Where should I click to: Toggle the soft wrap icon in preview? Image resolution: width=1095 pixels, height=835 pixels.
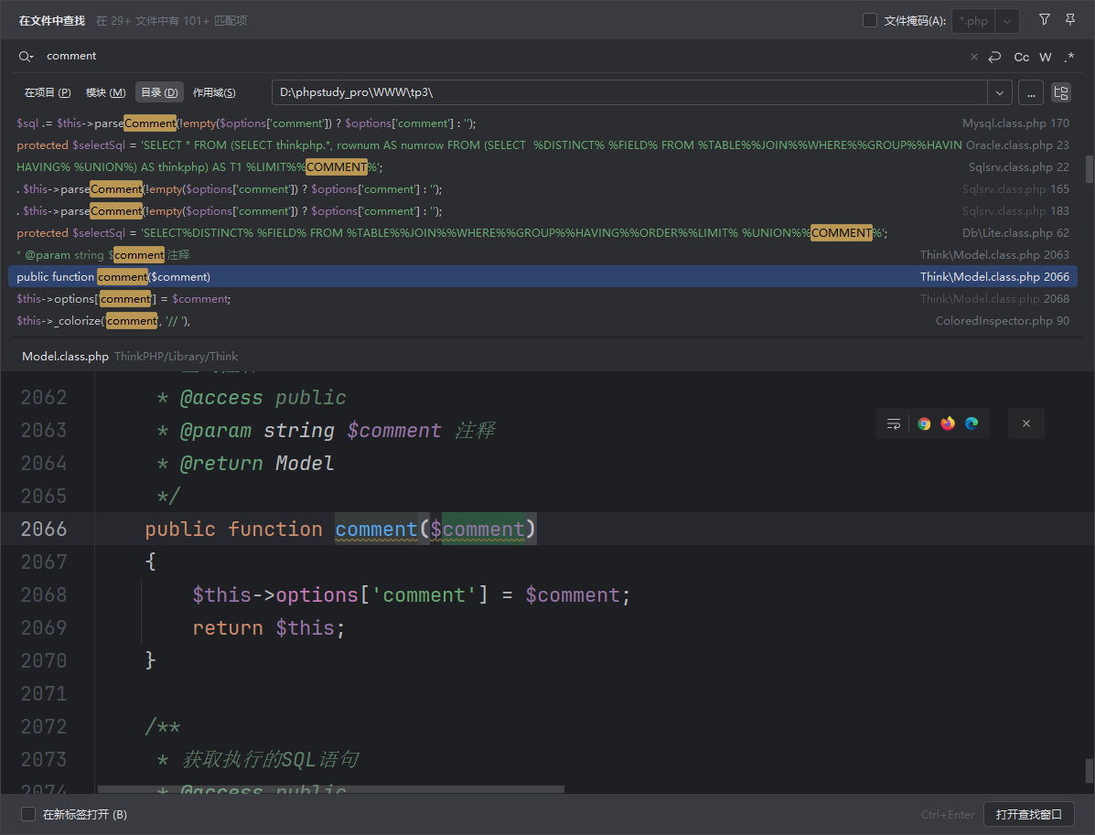coord(894,423)
